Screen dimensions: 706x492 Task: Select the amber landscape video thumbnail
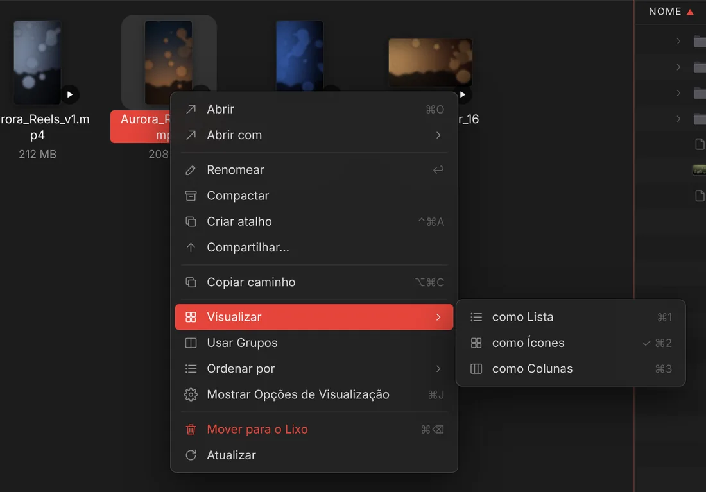431,62
